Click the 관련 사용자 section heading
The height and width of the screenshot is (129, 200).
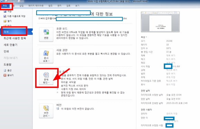point(146,110)
